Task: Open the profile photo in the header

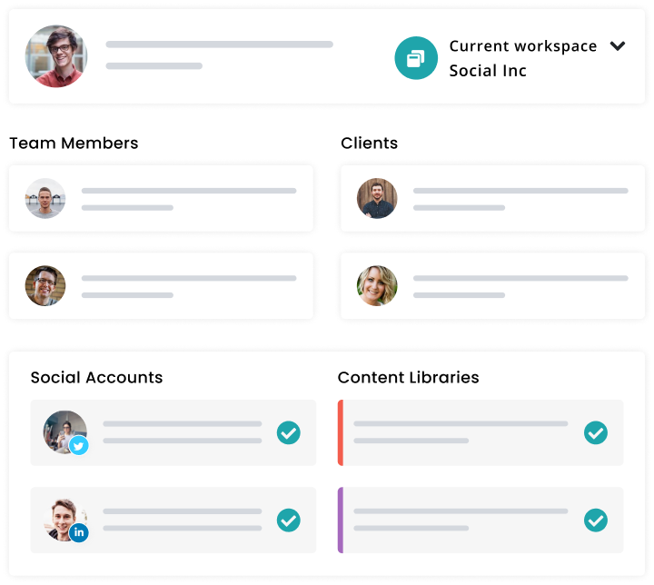Action: pos(56,56)
